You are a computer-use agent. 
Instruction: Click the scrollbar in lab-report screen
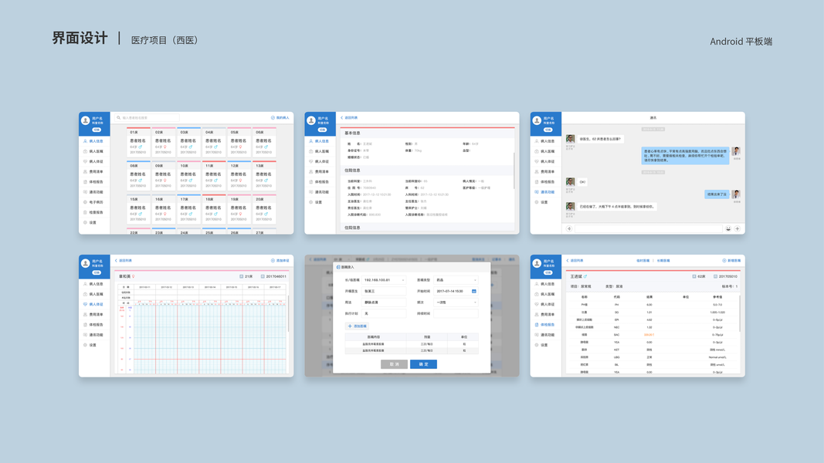[739, 313]
